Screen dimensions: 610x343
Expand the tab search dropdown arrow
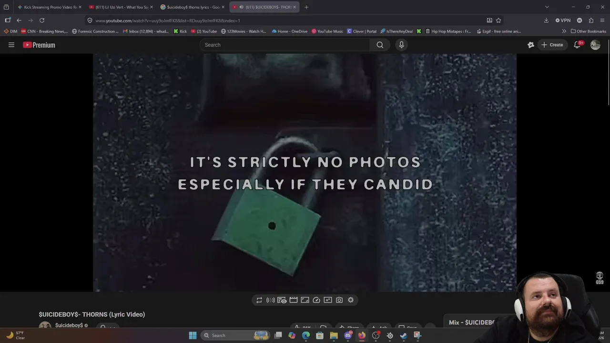click(x=547, y=7)
